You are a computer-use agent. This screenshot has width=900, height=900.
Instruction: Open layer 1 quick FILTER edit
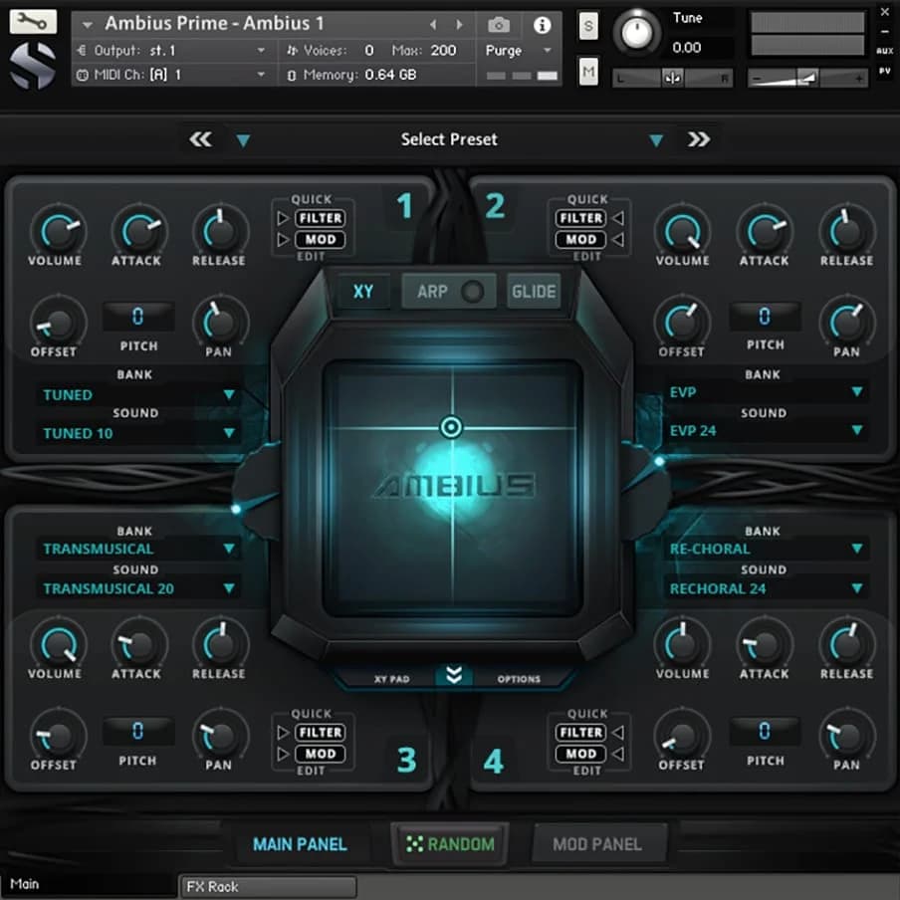coord(320,218)
